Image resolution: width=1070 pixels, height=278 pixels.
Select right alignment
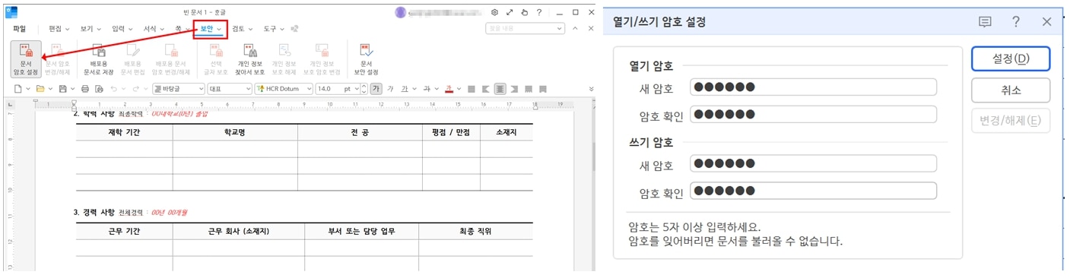(514, 89)
